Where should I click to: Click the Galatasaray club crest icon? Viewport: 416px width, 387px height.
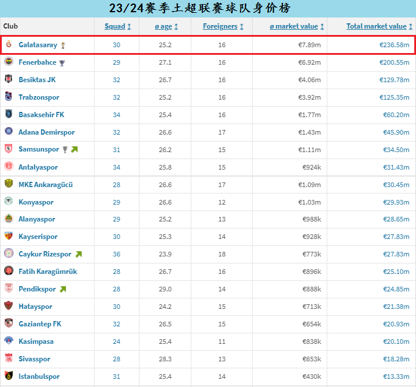9,44
